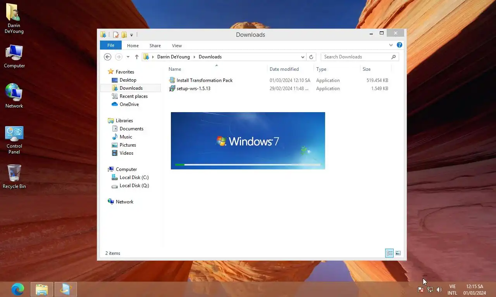Click the search magnifier icon
The width and height of the screenshot is (496, 297).
pyautogui.click(x=394, y=57)
